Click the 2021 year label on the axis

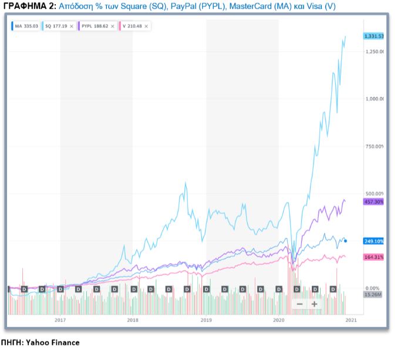pyautogui.click(x=351, y=320)
